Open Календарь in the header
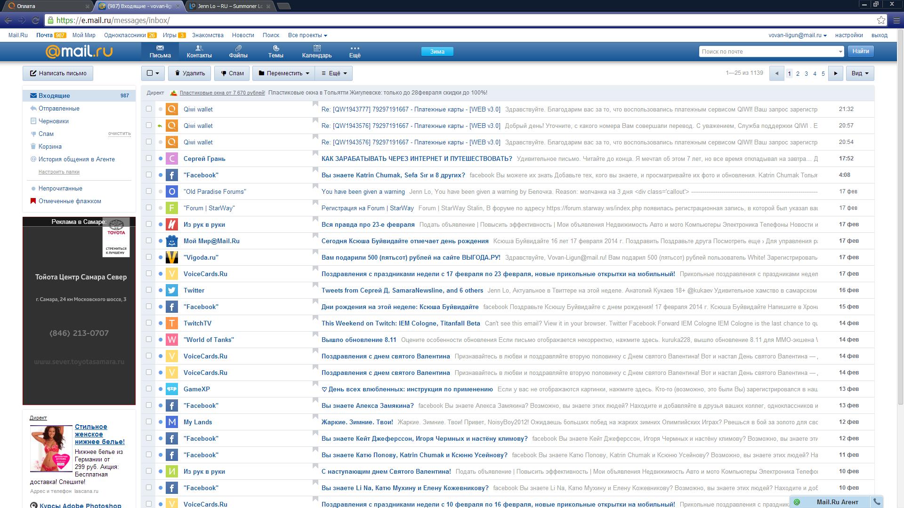 click(317, 52)
